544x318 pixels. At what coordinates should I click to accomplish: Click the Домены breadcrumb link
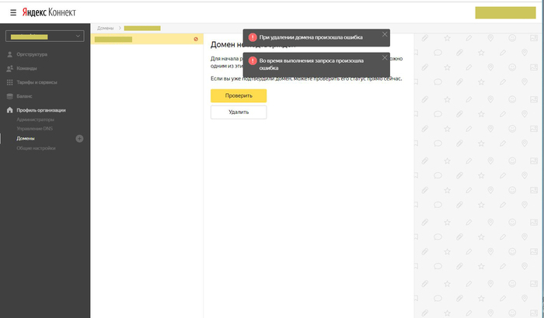coord(105,28)
